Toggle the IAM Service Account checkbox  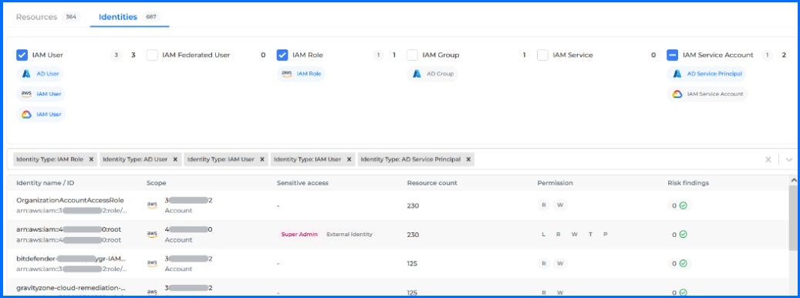coord(673,55)
